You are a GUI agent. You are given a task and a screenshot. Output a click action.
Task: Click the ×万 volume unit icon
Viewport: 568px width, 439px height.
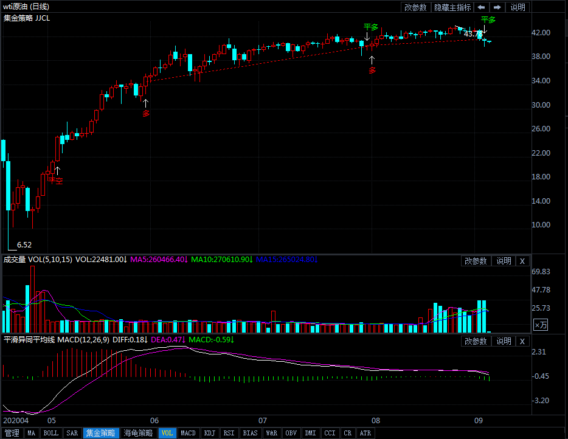[541, 325]
